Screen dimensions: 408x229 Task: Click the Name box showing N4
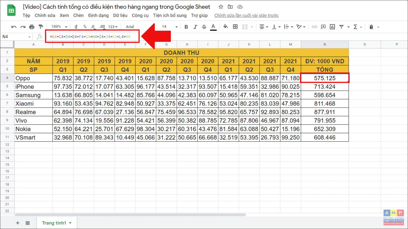pyautogui.click(x=16, y=37)
